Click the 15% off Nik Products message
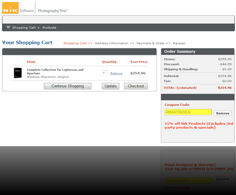The width and height of the screenshot is (236, 195). 199,126
